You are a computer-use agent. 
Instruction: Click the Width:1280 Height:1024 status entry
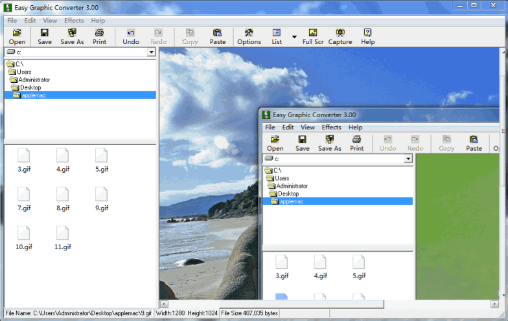187,313
